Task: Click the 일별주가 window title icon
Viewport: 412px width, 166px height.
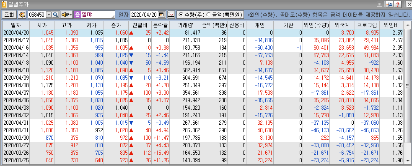Action: tap(4, 4)
